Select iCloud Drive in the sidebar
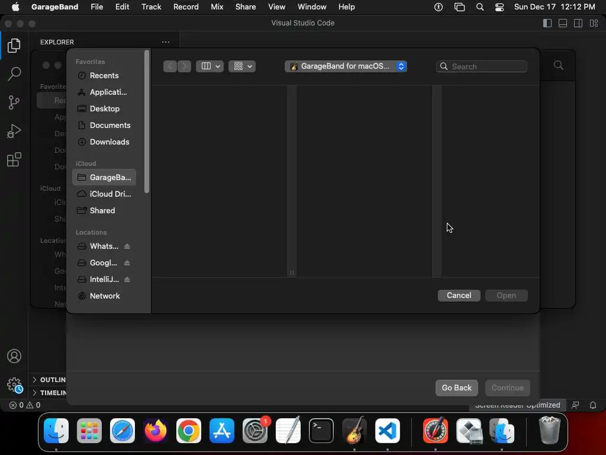The image size is (606, 455). coord(104,194)
